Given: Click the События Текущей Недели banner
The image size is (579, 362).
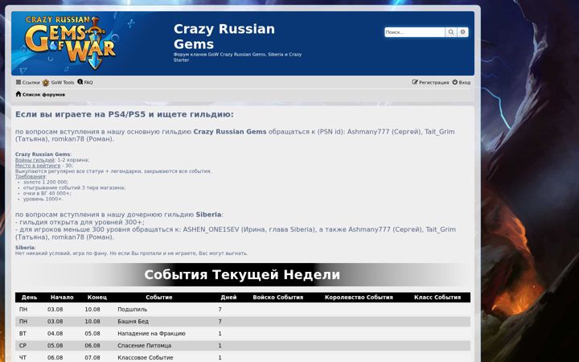Looking at the screenshot, I should point(242,275).
